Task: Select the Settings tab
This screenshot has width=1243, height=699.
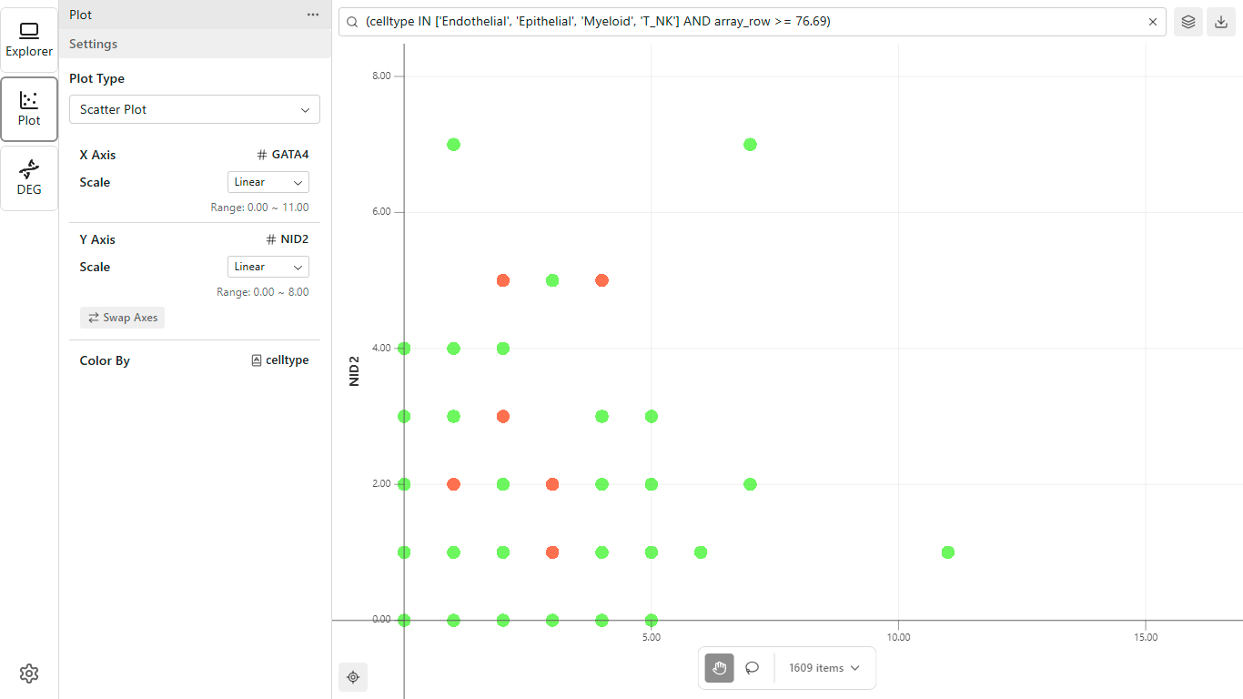Action: point(93,44)
